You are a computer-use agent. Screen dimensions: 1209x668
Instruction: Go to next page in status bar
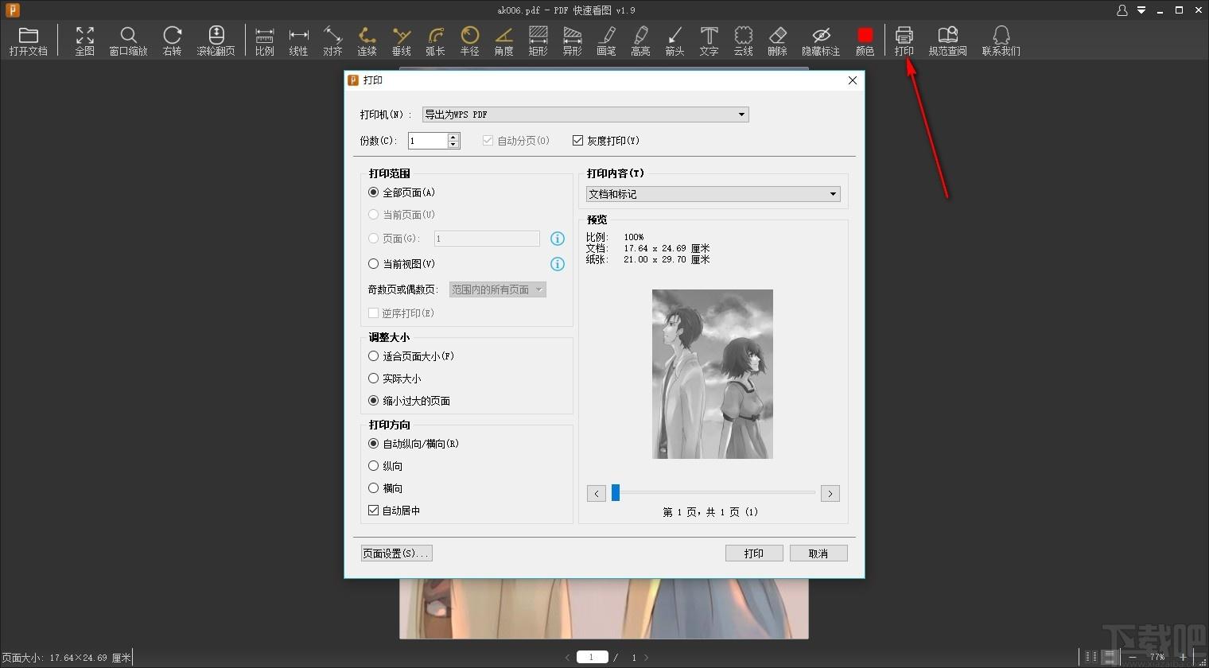point(647,658)
